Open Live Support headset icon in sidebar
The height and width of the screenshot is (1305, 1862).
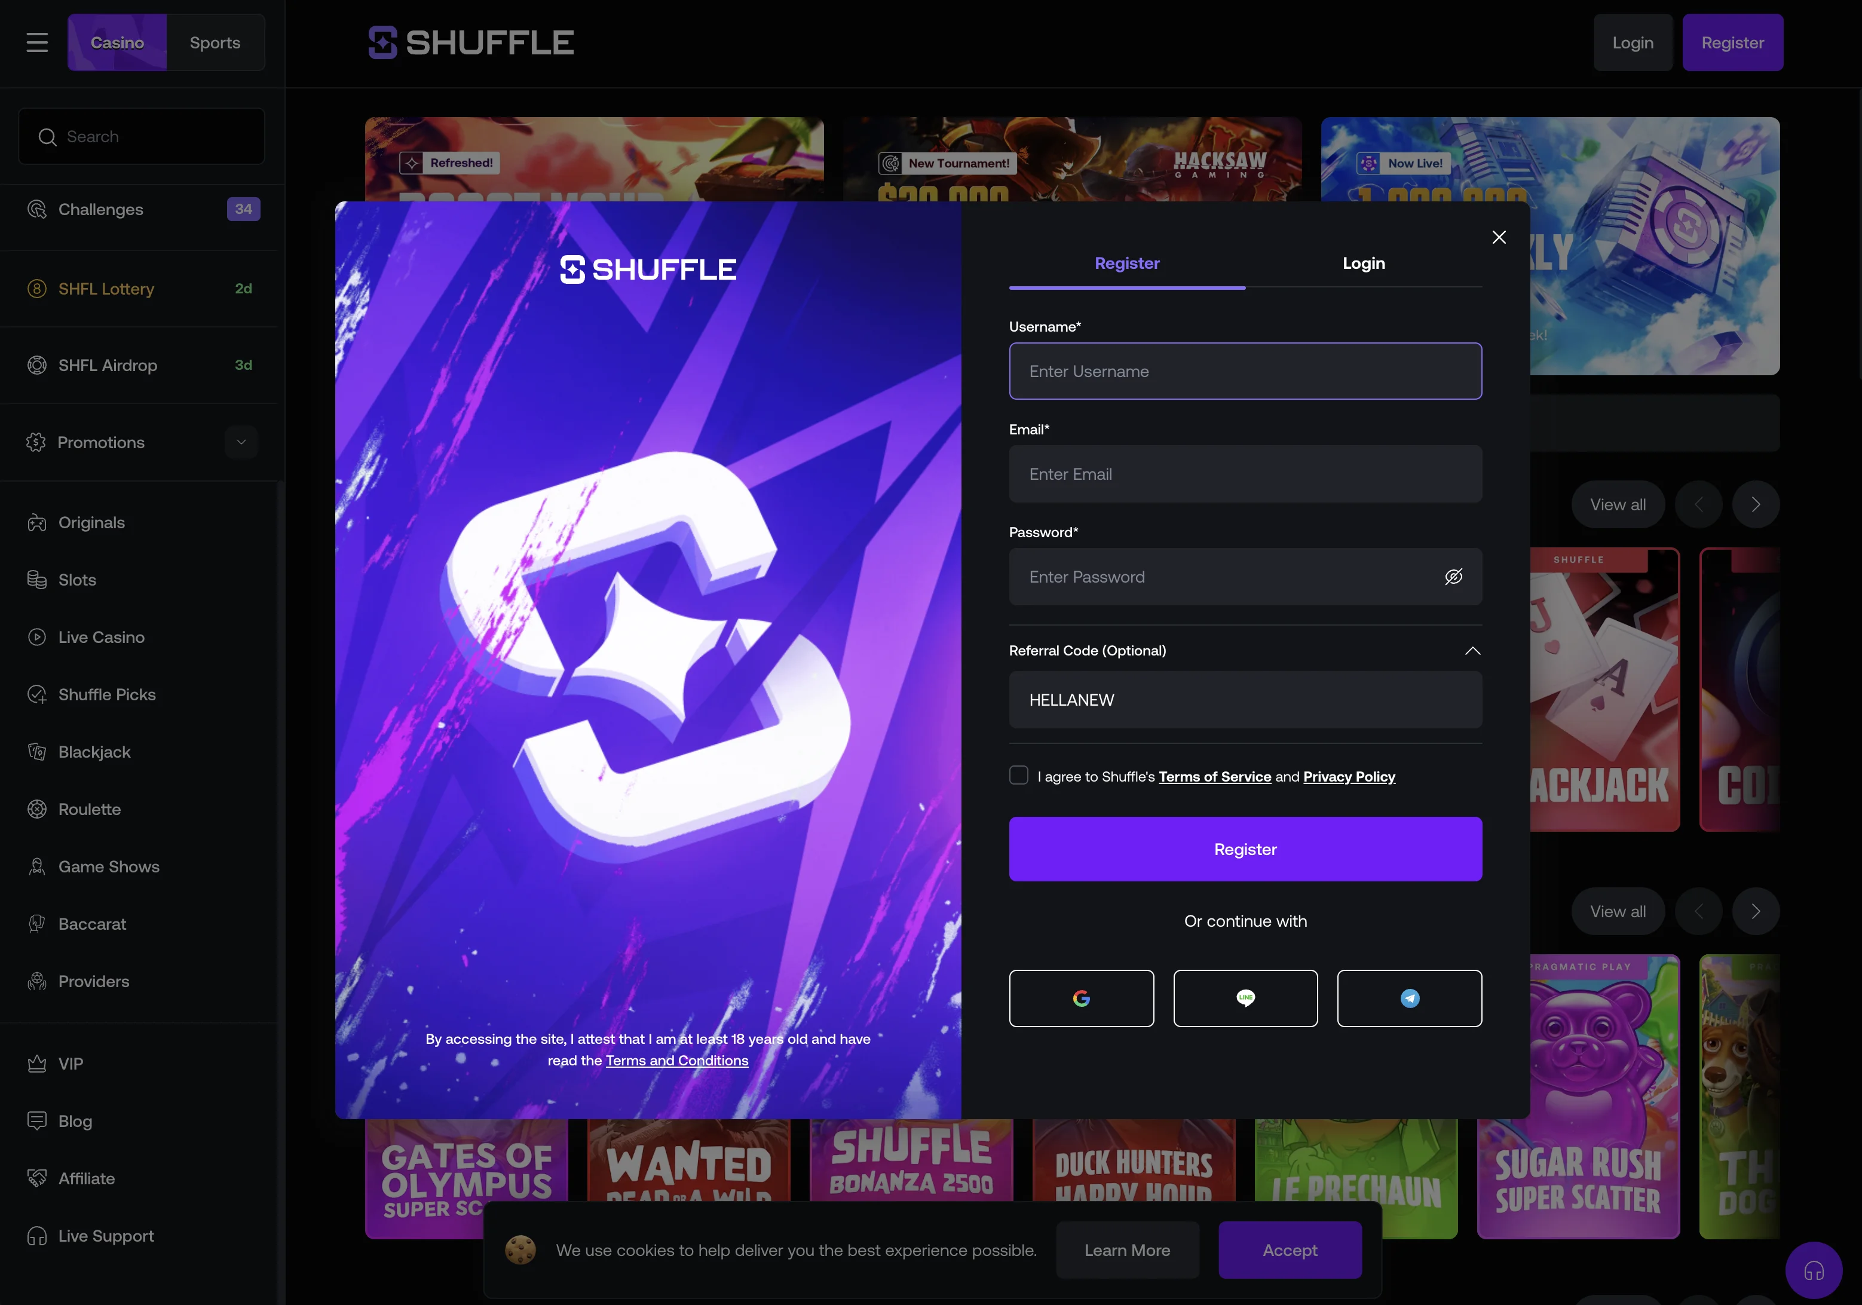point(36,1236)
